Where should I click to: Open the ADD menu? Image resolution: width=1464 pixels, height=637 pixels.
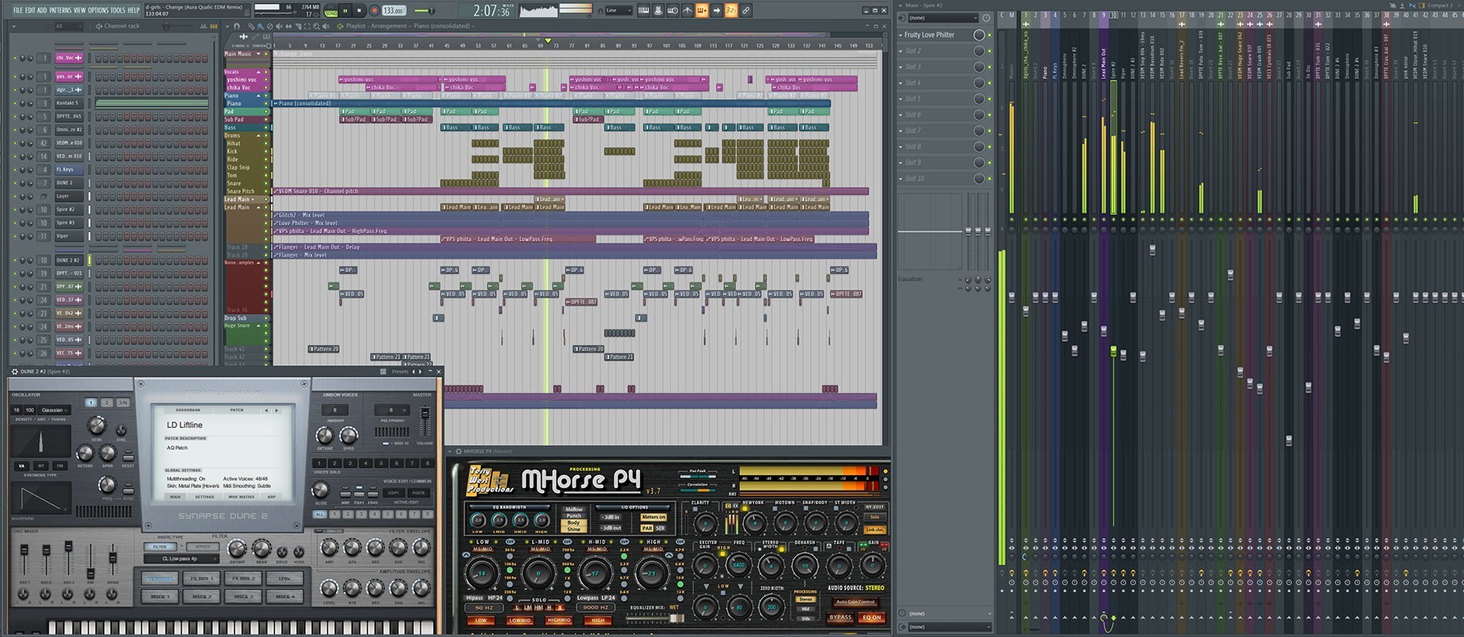(42, 11)
